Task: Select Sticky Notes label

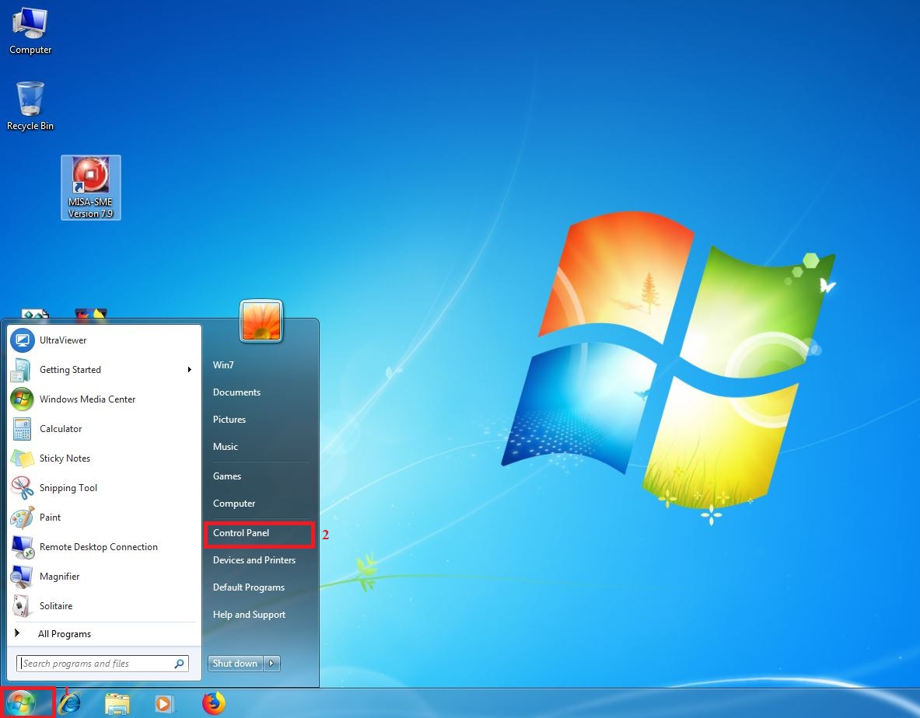Action: click(x=65, y=458)
